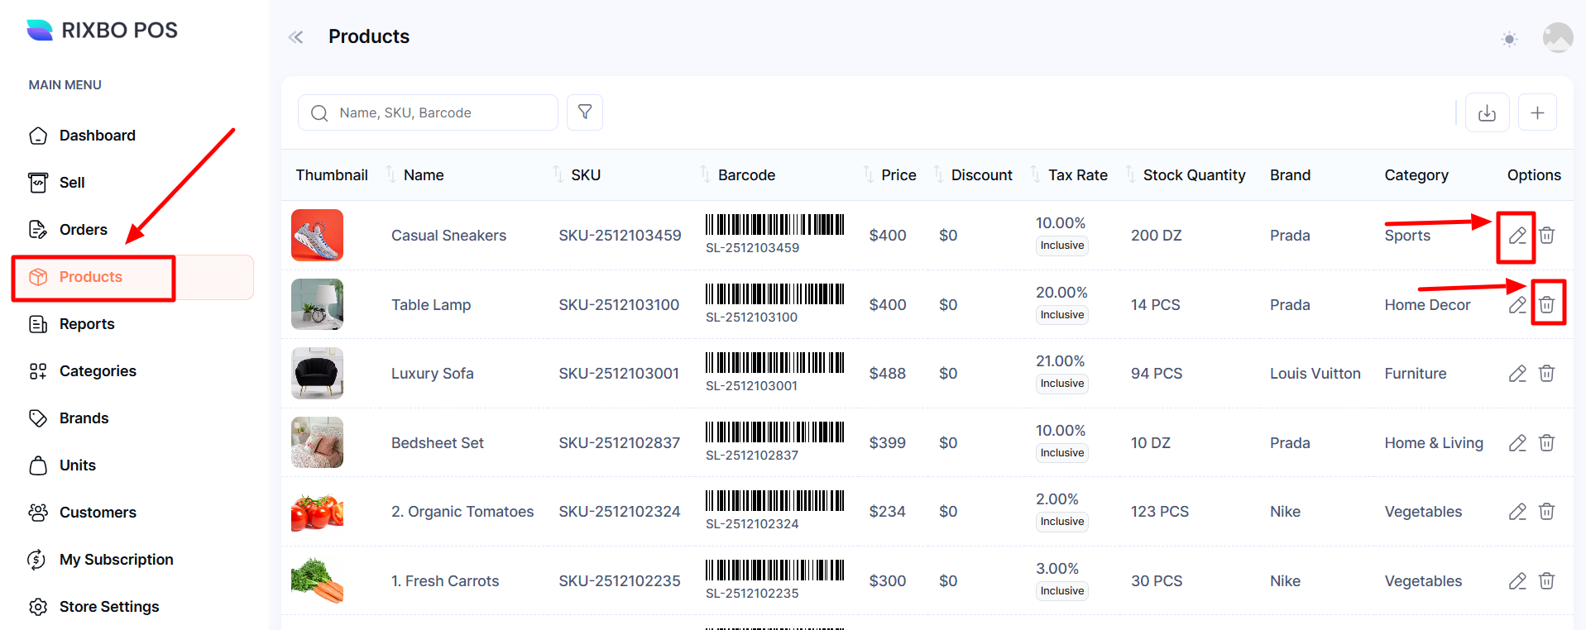Image resolution: width=1586 pixels, height=630 pixels.
Task: Open the Store Settings page
Action: (x=108, y=607)
